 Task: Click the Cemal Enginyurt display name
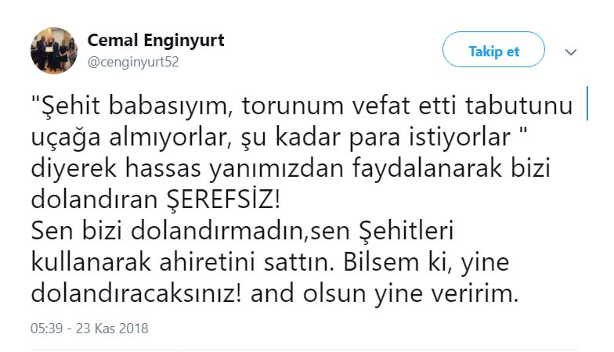(155, 41)
